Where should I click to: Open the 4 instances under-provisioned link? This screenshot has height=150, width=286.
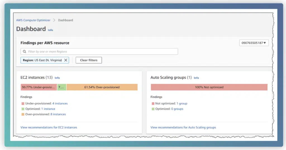(60, 103)
